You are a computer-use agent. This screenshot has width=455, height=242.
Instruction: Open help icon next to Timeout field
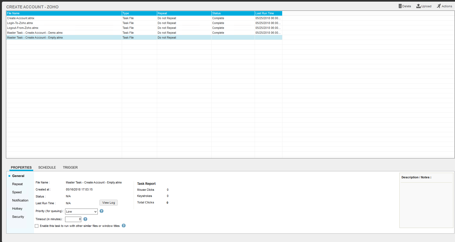pyautogui.click(x=85, y=219)
